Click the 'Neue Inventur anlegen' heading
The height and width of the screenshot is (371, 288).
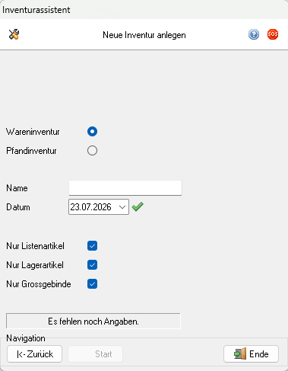[x=144, y=35]
